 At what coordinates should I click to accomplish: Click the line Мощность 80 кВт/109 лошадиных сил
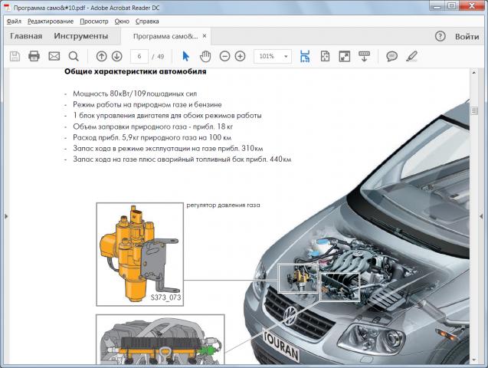coord(135,94)
